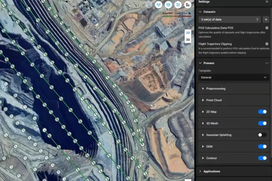Toggle the DEM output switch
The image size is (272, 181).
pyautogui.click(x=262, y=146)
